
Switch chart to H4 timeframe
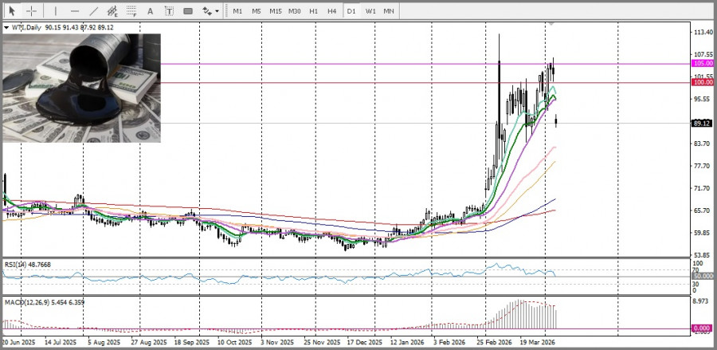click(331, 11)
